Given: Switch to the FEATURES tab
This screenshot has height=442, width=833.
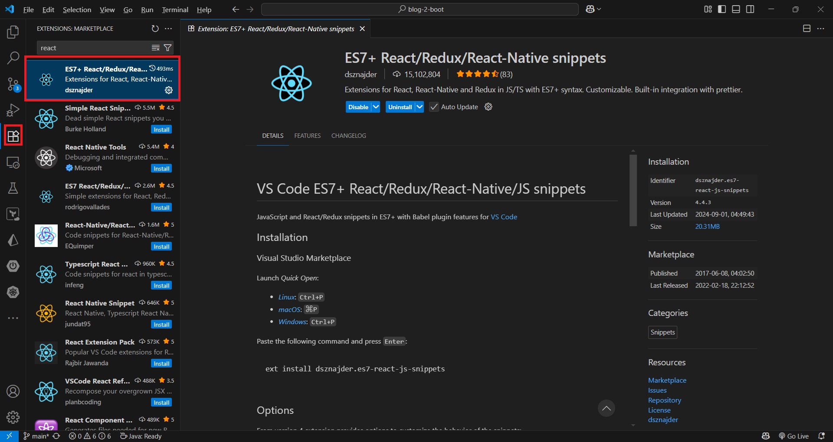Looking at the screenshot, I should [x=307, y=136].
